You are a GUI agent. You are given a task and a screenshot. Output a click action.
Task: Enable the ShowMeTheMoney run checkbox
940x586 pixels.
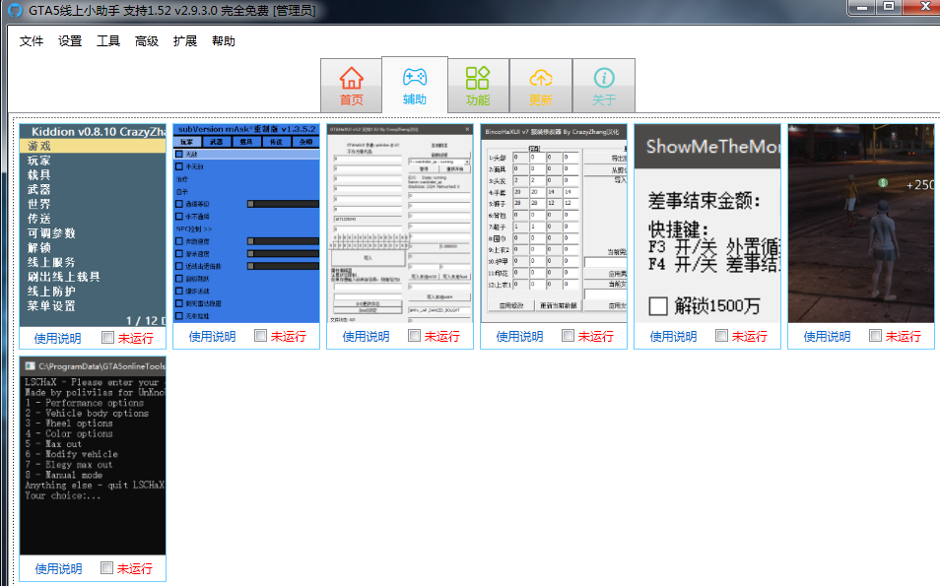click(722, 337)
